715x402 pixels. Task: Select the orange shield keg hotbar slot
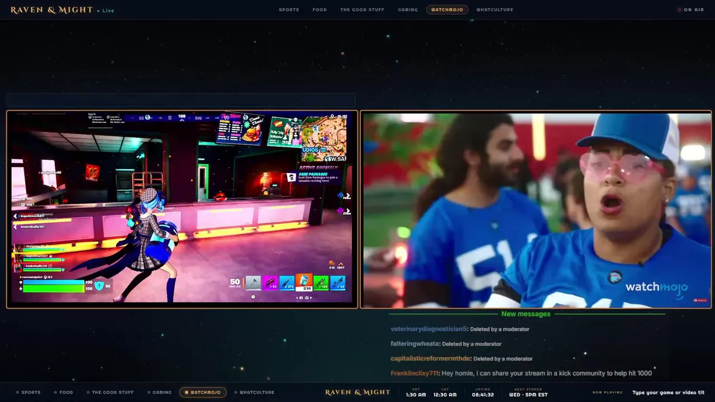tap(304, 281)
